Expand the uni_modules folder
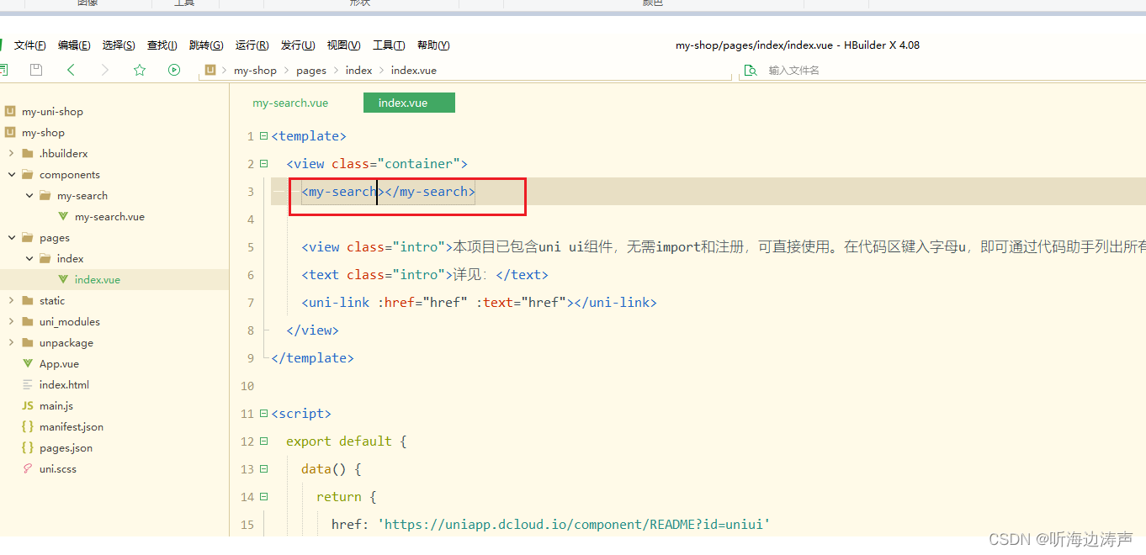This screenshot has width=1146, height=555. tap(11, 321)
